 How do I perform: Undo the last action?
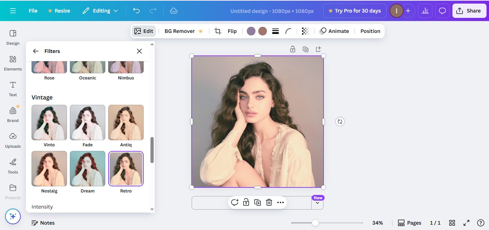pyautogui.click(x=136, y=11)
